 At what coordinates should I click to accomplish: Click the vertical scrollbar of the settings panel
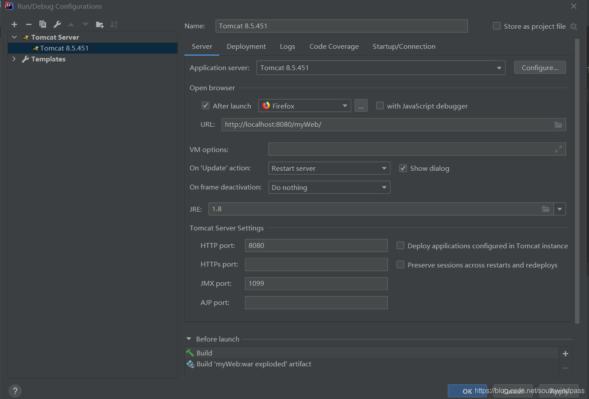(x=577, y=181)
